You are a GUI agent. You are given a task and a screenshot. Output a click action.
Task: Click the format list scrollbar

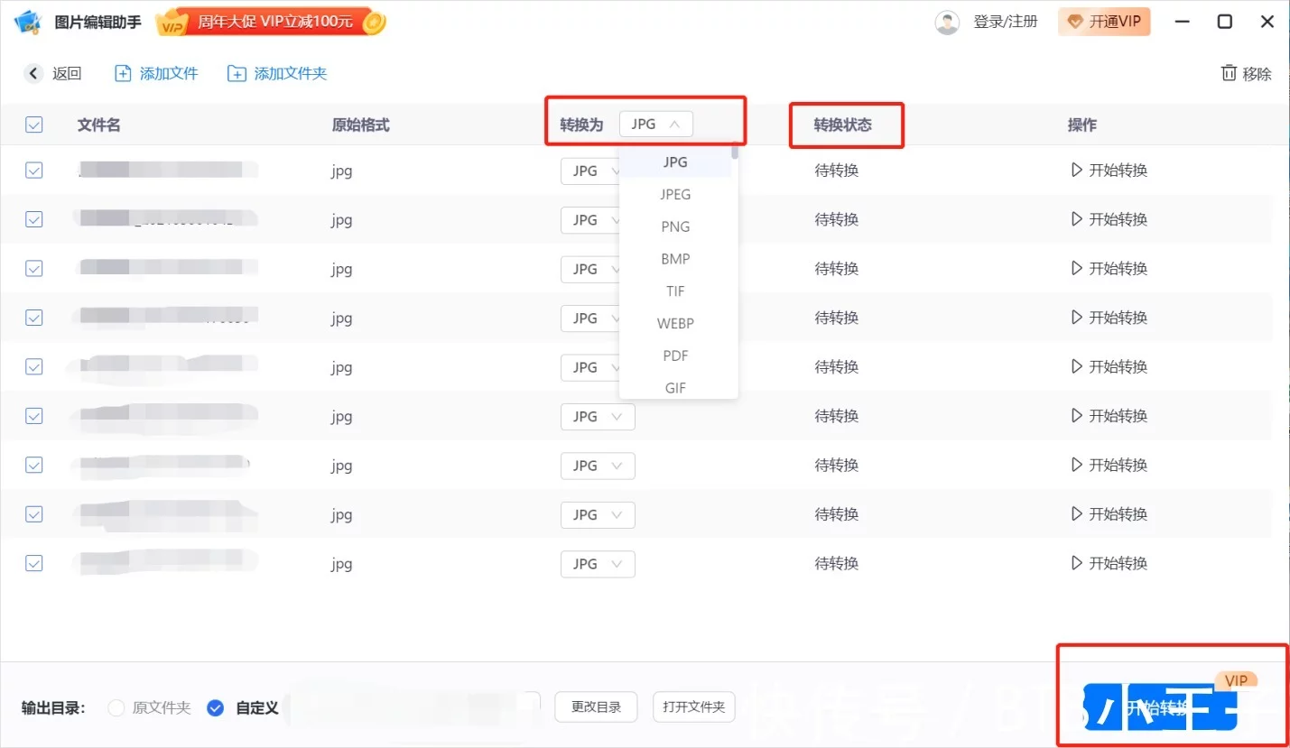coord(735,152)
